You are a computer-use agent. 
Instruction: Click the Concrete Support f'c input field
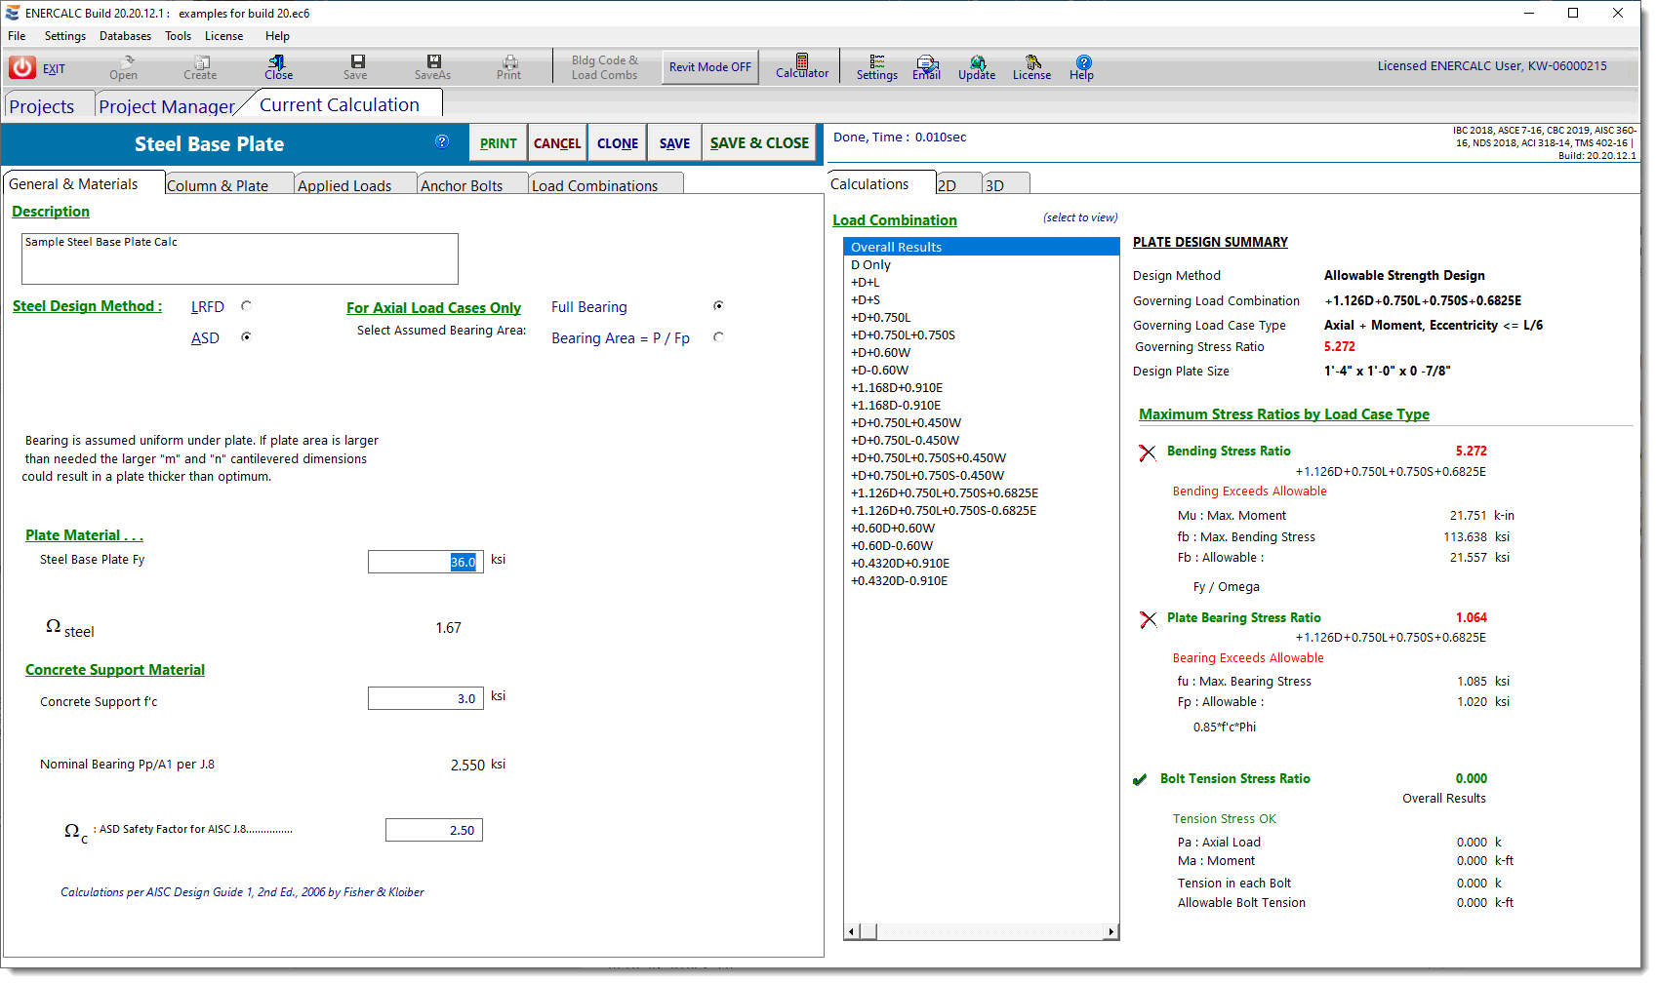click(x=425, y=698)
